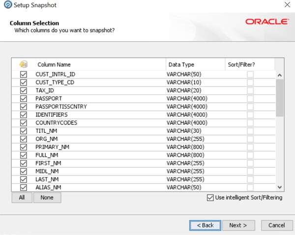Uncheck the PRIMARY_NM column checkbox
295x235 pixels.
tap(24, 147)
